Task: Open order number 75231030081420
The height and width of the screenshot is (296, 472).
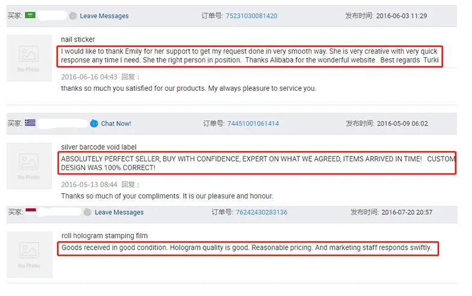Action: (x=251, y=16)
